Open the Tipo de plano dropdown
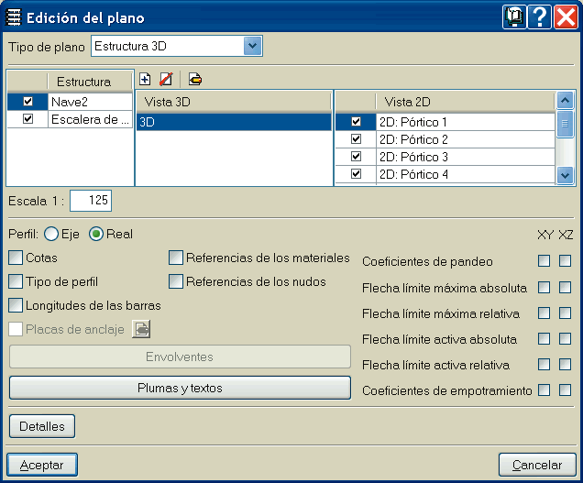This screenshot has height=483, width=583. 253,46
